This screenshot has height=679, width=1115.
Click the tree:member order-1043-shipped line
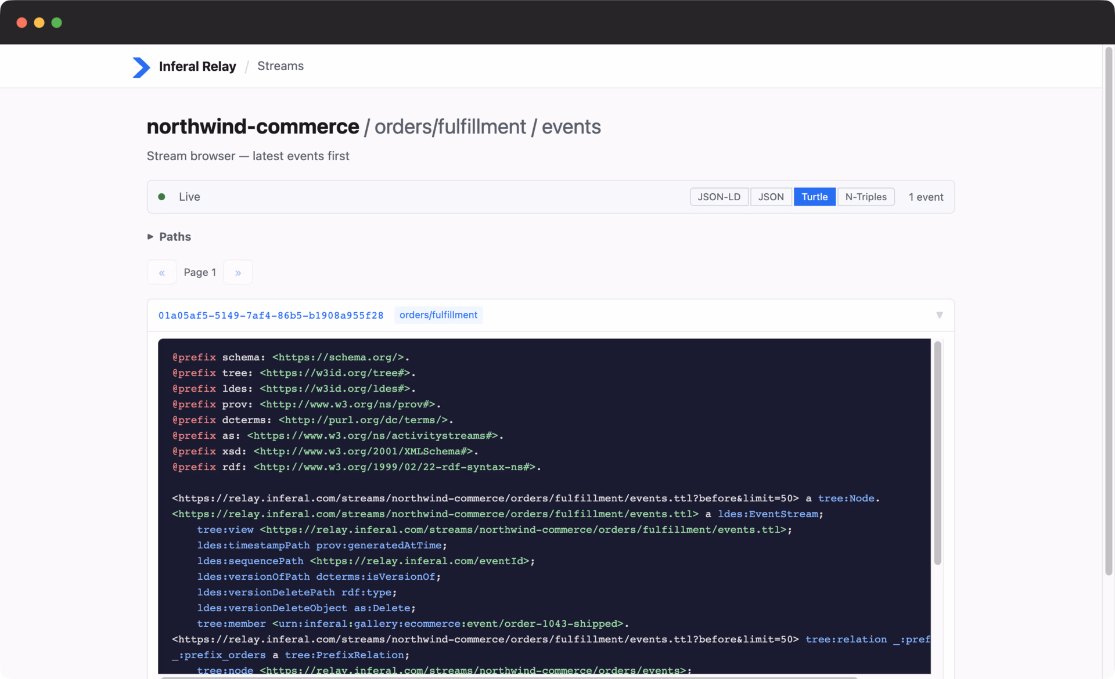point(413,624)
